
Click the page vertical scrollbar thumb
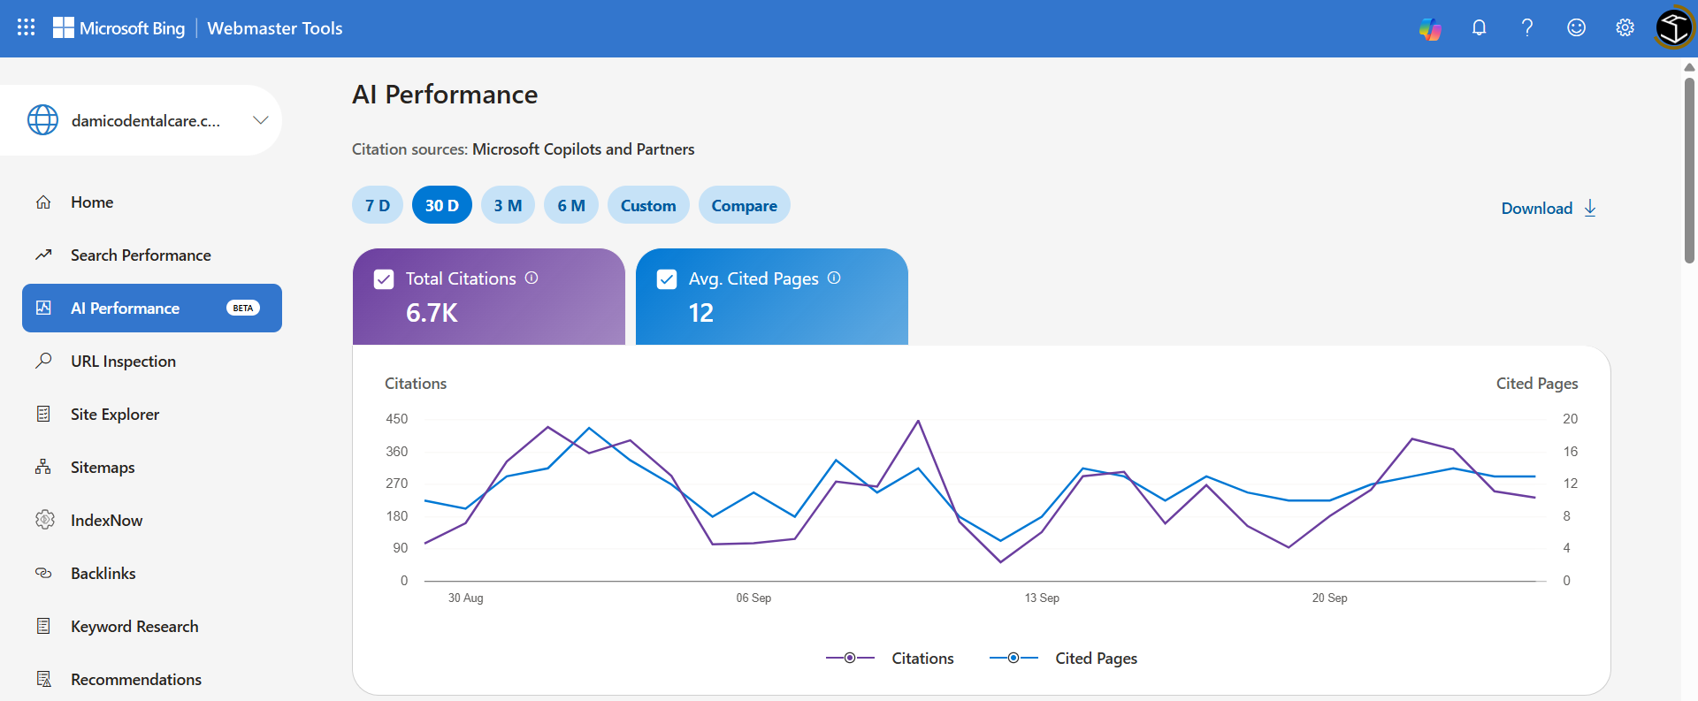pyautogui.click(x=1689, y=171)
